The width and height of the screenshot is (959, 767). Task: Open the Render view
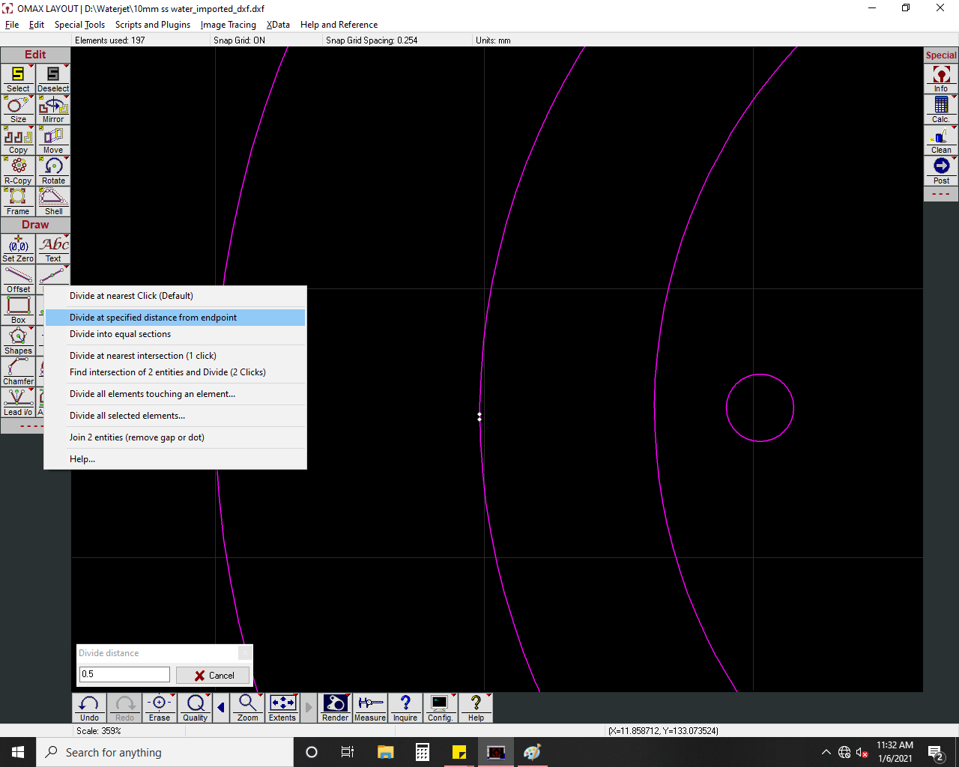pyautogui.click(x=335, y=708)
